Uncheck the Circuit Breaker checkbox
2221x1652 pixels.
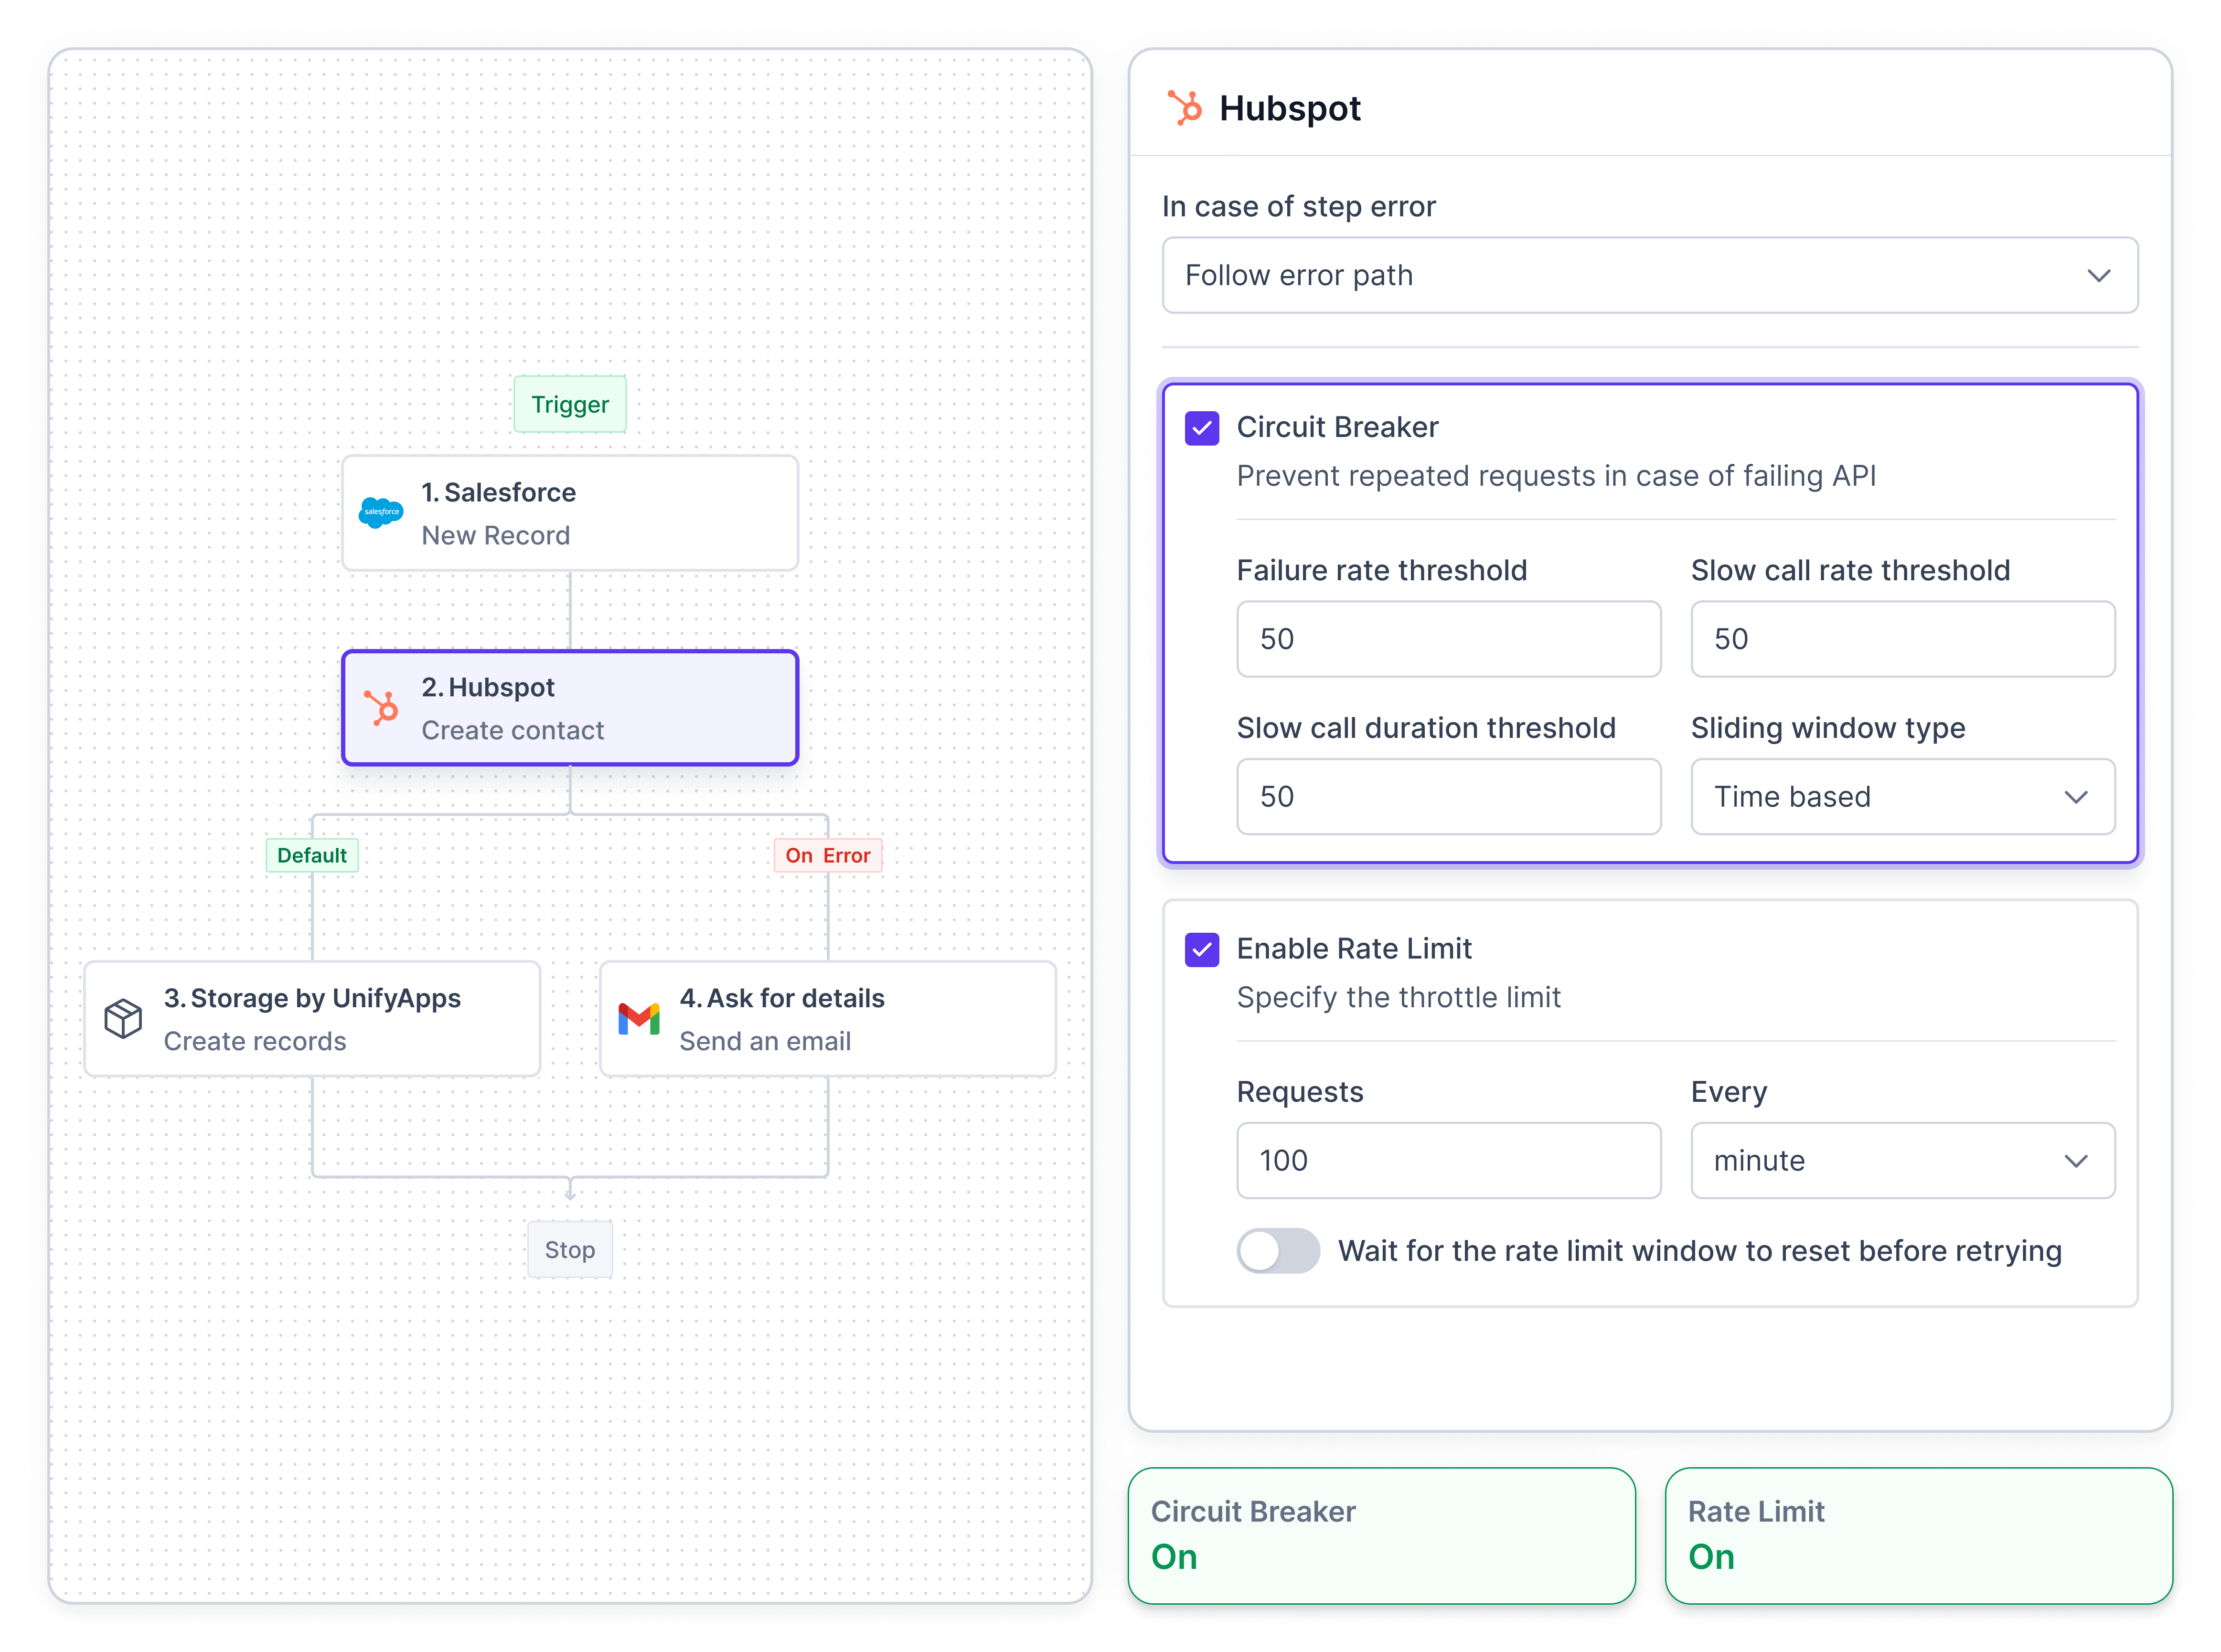1202,428
